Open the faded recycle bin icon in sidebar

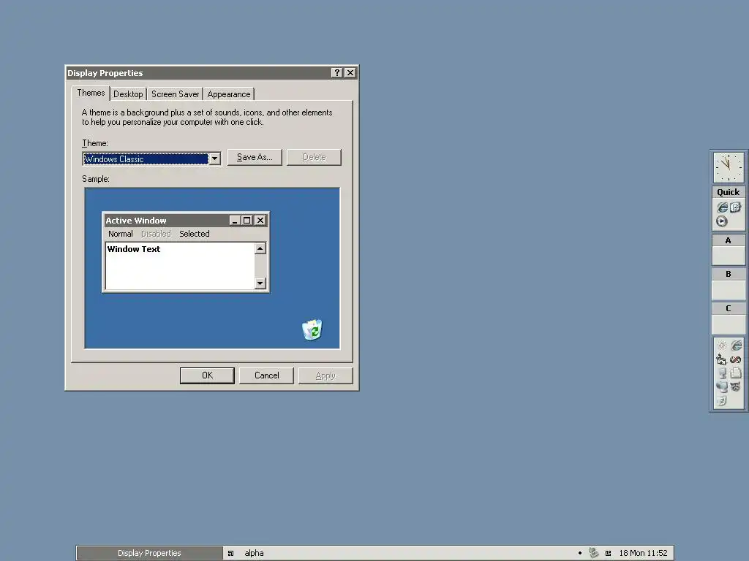click(x=722, y=401)
